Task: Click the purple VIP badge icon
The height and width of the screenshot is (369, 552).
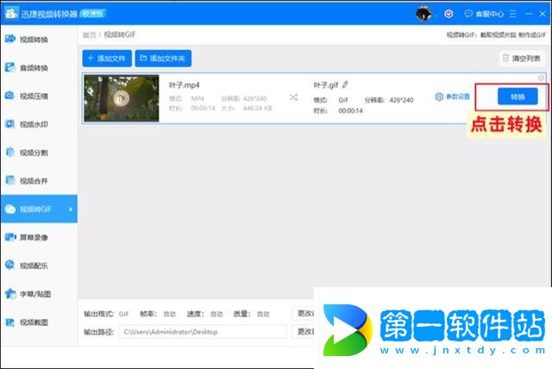Action: pyautogui.click(x=448, y=14)
